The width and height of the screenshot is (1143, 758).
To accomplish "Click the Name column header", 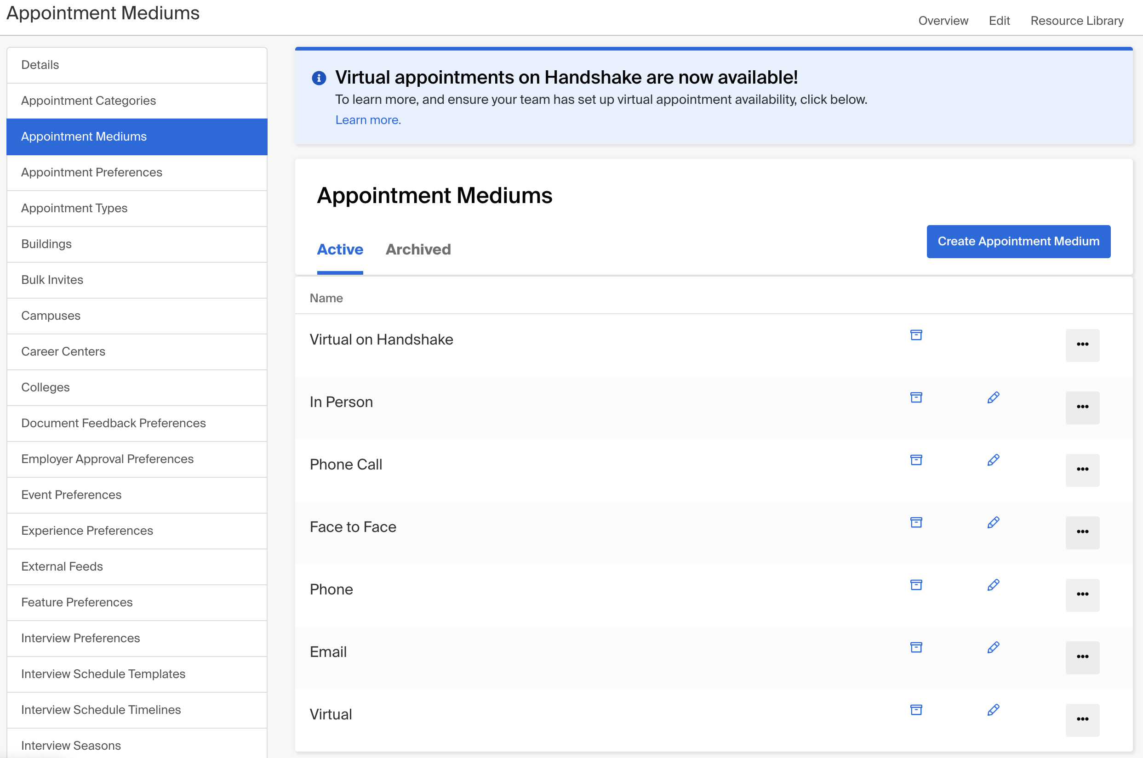I will point(326,298).
